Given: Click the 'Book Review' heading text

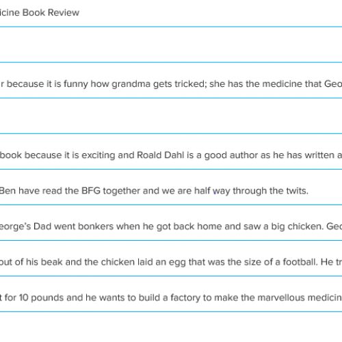Looking at the screenshot, I should 51,12.
